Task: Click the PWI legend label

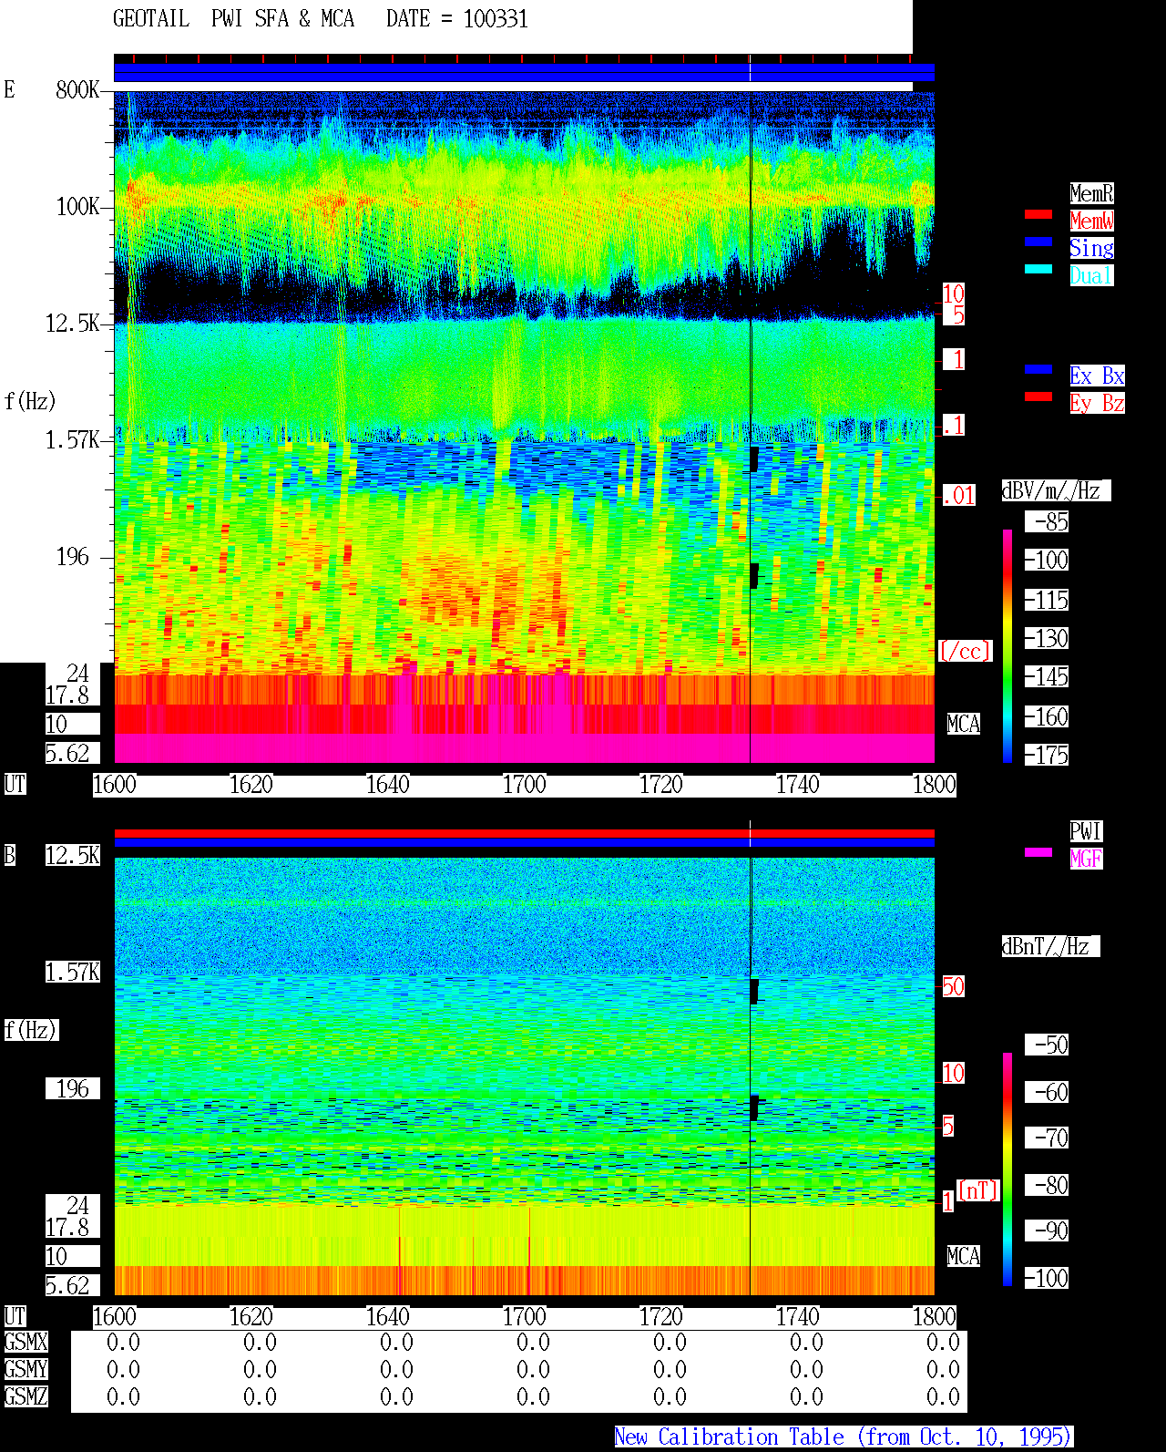Action: (x=1086, y=831)
